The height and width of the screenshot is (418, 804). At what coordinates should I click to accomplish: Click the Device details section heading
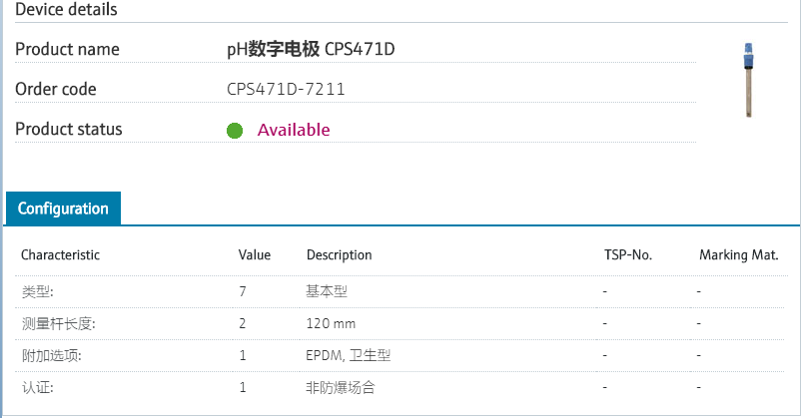tap(65, 10)
